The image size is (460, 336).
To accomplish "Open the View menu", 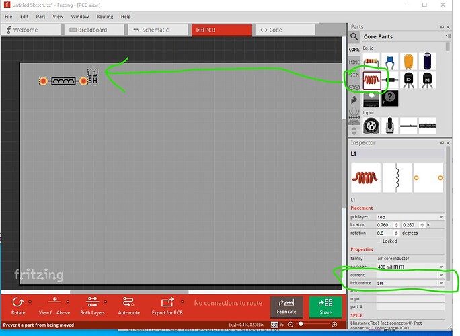I will (58, 17).
